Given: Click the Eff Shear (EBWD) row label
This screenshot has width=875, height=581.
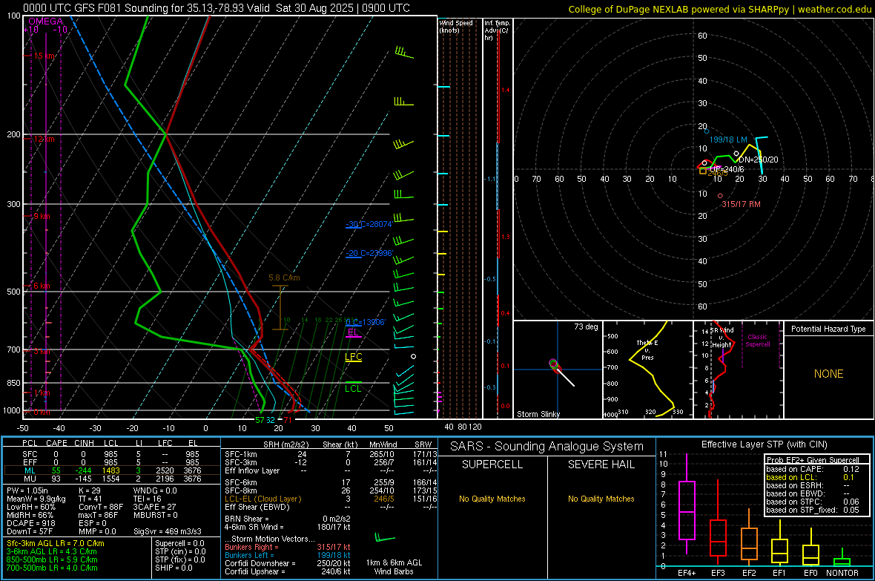Looking at the screenshot, I should (257, 507).
